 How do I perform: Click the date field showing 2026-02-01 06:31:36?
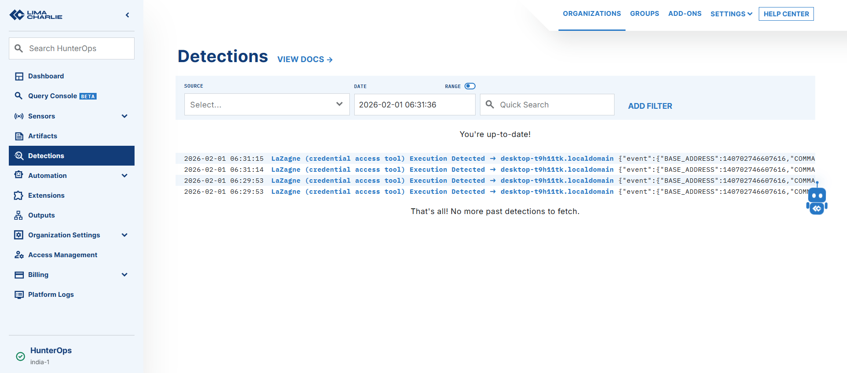(x=415, y=104)
